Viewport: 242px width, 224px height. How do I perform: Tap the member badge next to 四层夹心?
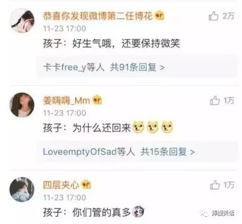click(86, 184)
